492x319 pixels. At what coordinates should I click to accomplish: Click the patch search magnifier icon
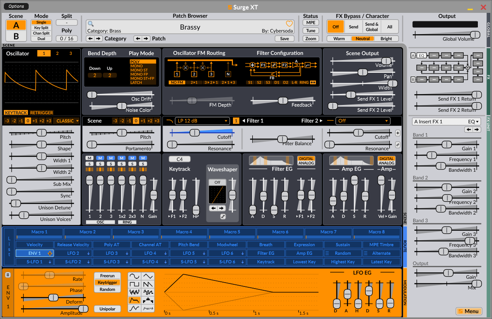[91, 24]
